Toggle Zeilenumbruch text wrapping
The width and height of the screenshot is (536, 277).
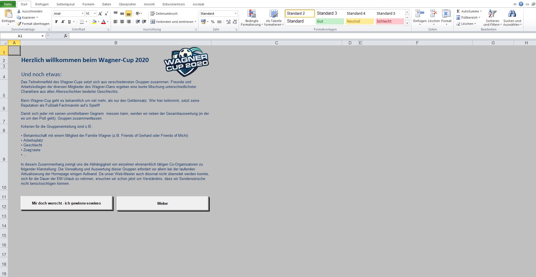(164, 14)
